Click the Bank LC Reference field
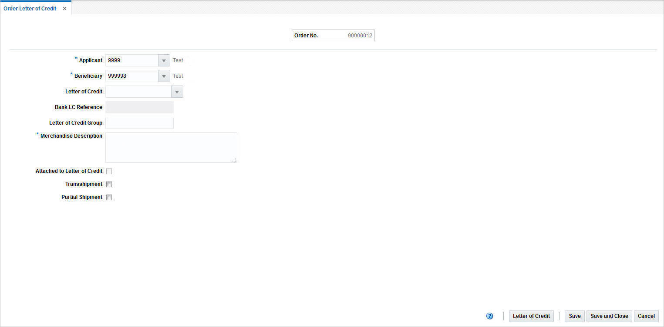Viewport: 664px width, 327px height. [140, 107]
